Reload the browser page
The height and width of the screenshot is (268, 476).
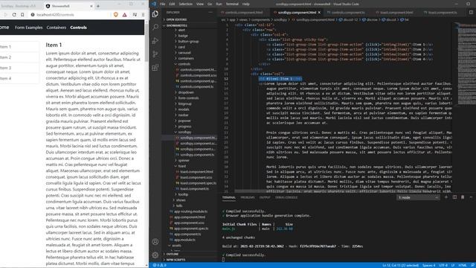pos(14,15)
